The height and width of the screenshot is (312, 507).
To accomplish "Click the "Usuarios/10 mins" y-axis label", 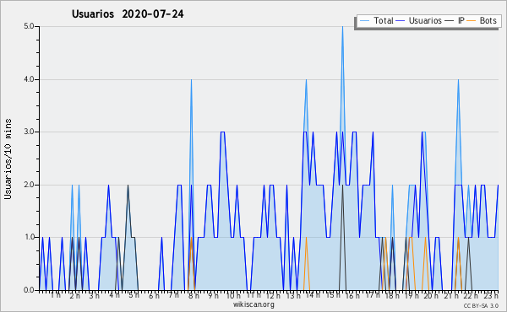I will (x=8, y=159).
